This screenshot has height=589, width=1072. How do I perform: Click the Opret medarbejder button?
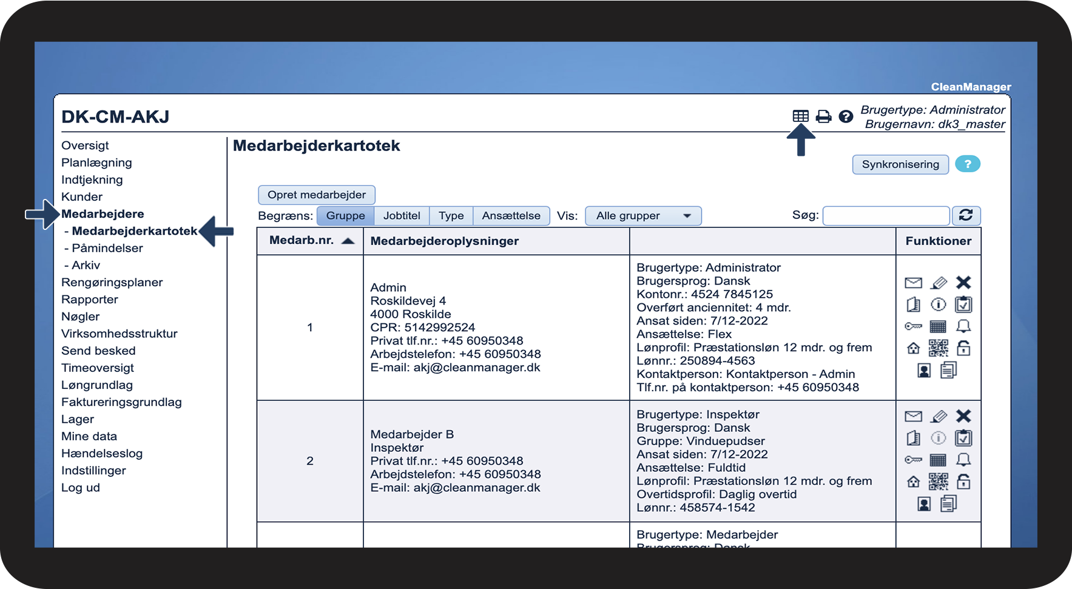(317, 195)
